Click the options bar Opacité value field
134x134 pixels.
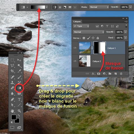click(x=125, y=7)
